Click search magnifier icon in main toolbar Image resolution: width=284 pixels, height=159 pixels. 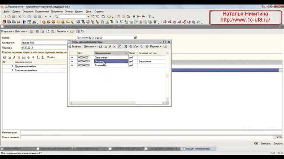click(x=56, y=17)
